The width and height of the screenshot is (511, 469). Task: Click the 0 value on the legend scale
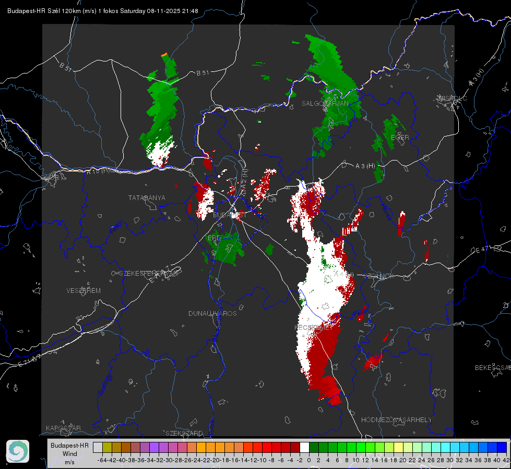click(309, 460)
